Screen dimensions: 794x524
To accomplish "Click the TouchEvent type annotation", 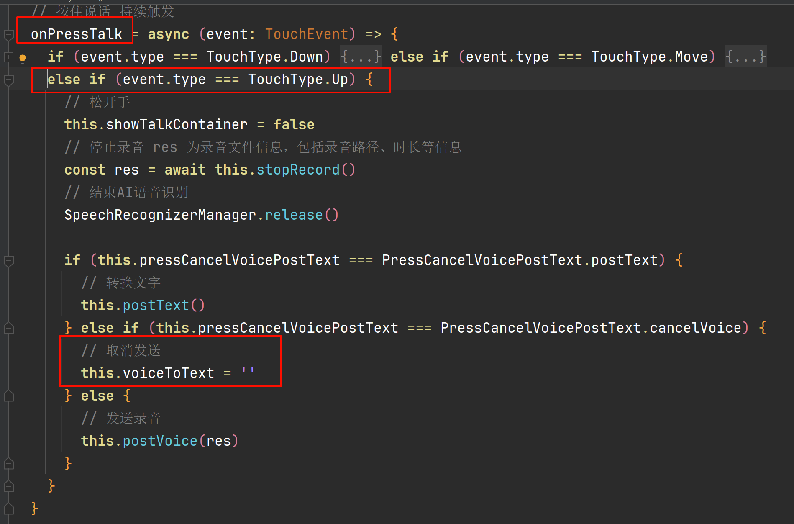I will tap(307, 34).
